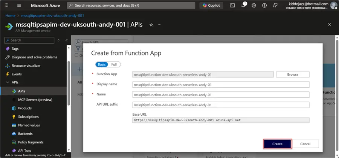This screenshot has height=158, width=339.
Task: Open Named values in the sidebar
Action: pyautogui.click(x=29, y=125)
